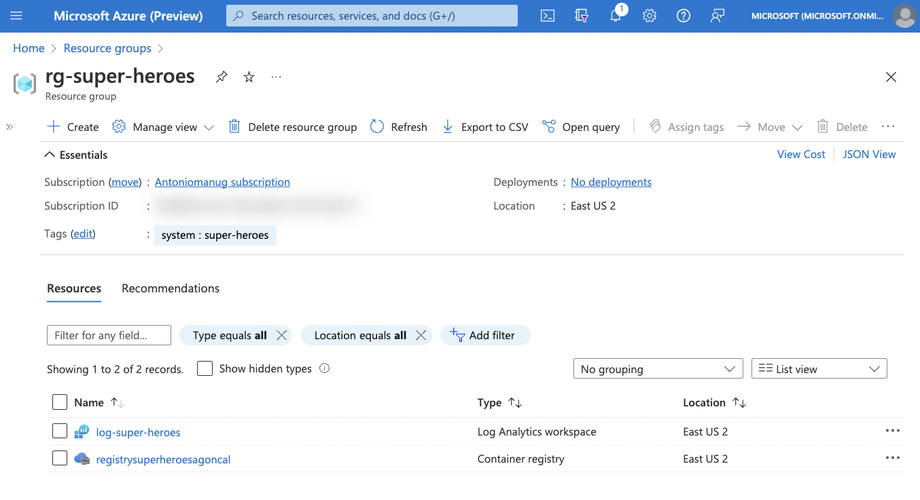
Task: Refresh the resource list
Action: tap(399, 127)
